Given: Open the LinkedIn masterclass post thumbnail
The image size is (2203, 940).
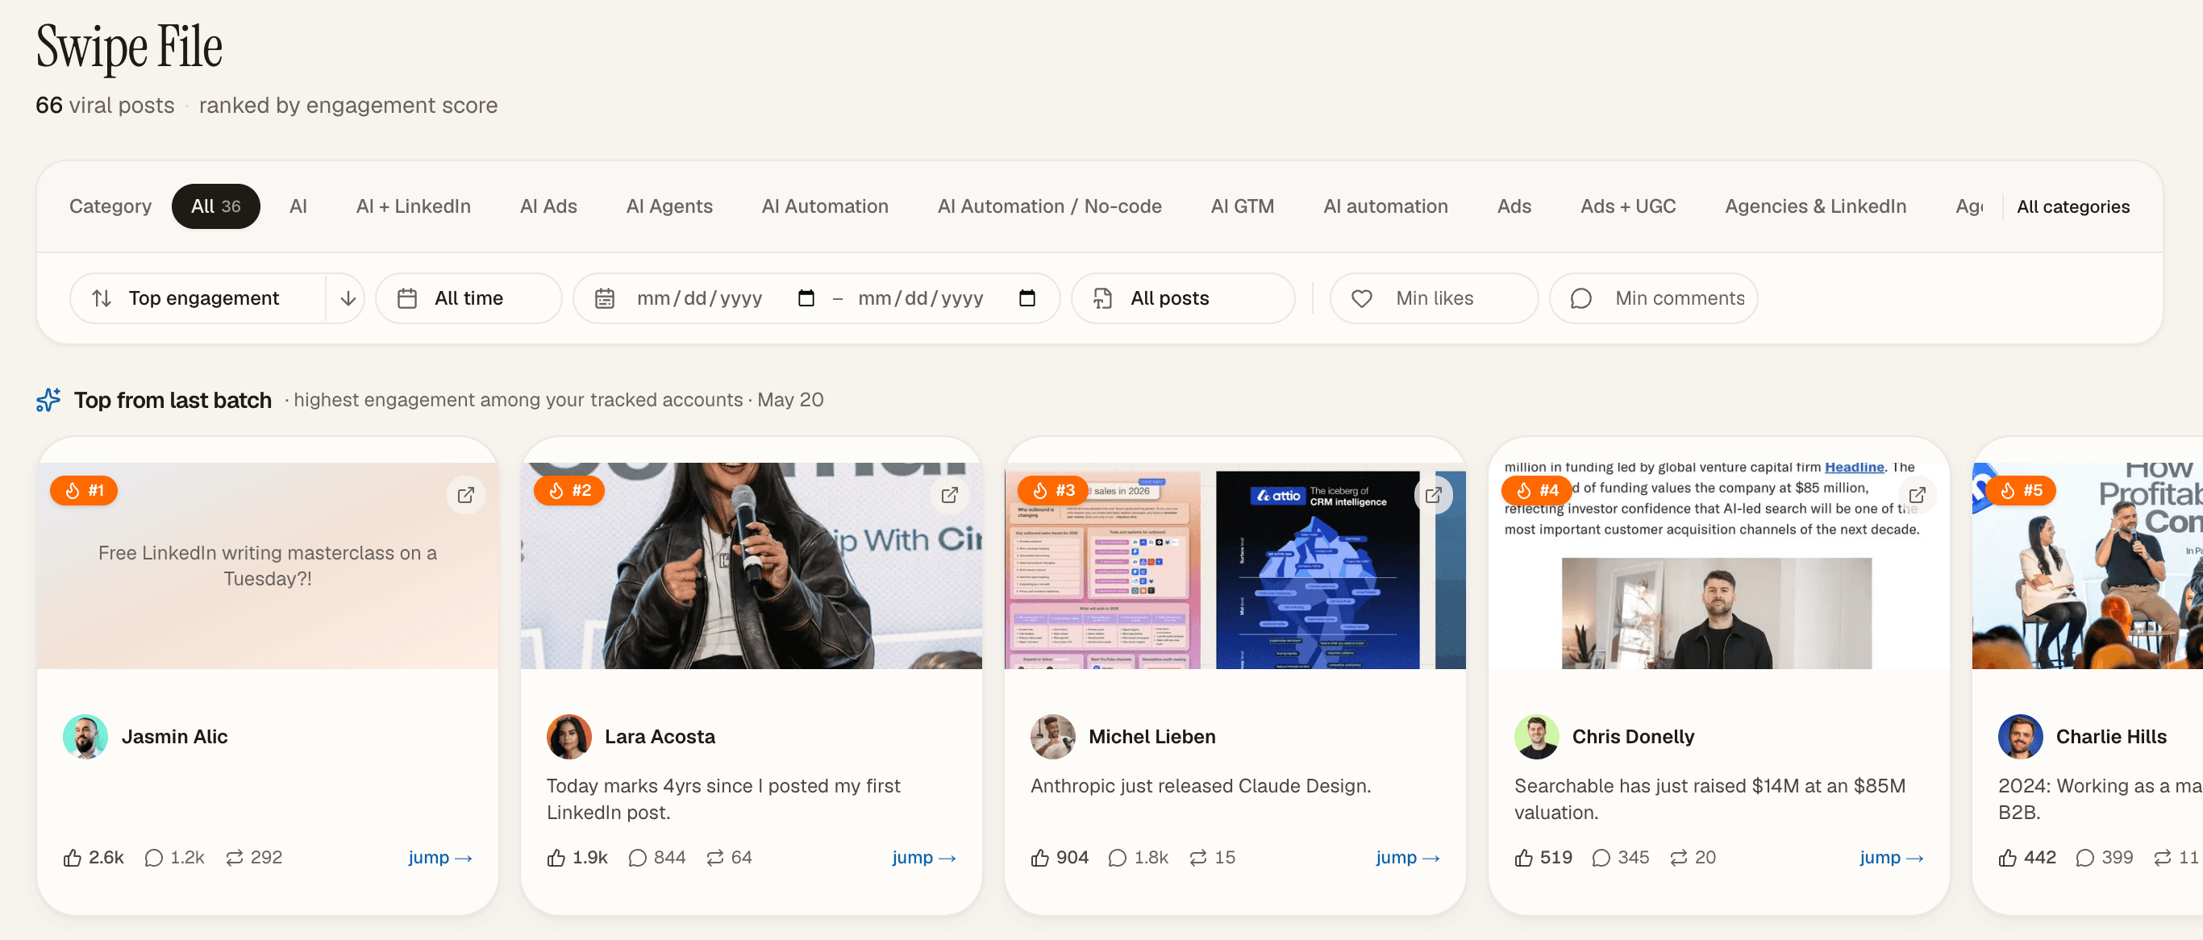Looking at the screenshot, I should click(268, 565).
